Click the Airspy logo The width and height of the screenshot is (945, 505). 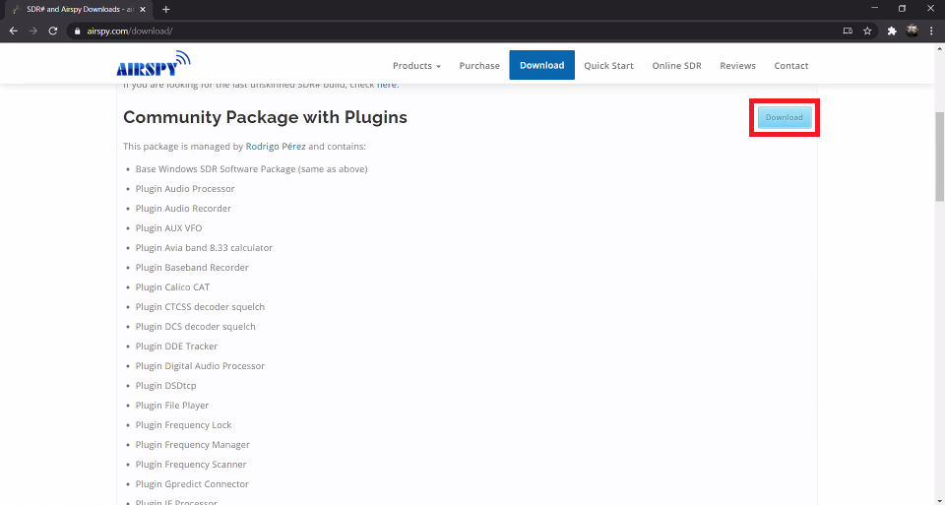click(154, 64)
